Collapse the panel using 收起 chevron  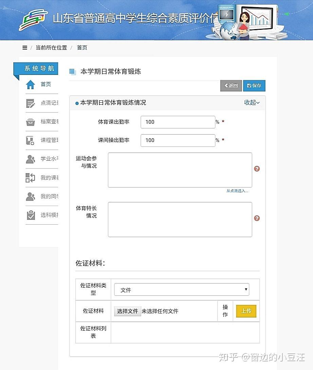[252, 103]
